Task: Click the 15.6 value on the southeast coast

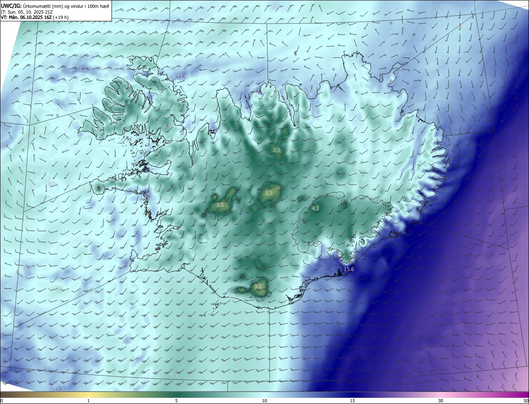Action: [349, 269]
